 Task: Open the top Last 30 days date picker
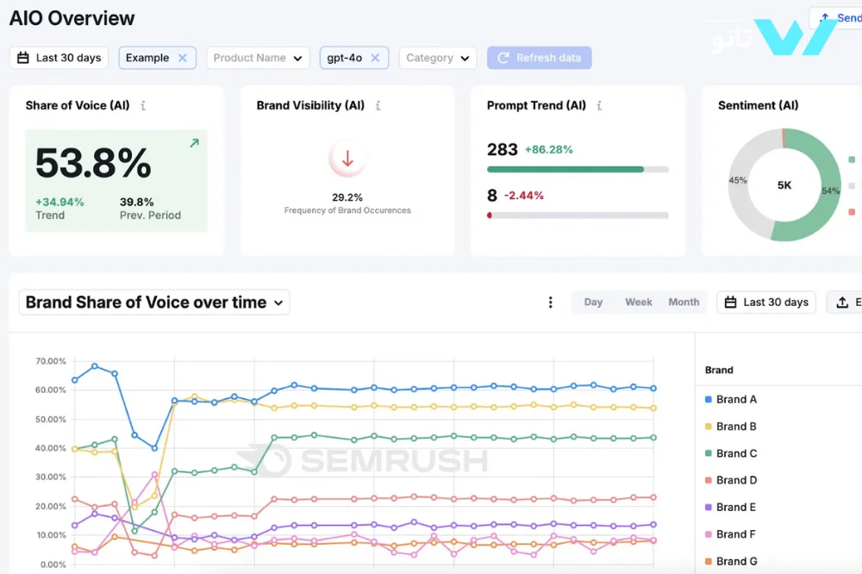59,58
